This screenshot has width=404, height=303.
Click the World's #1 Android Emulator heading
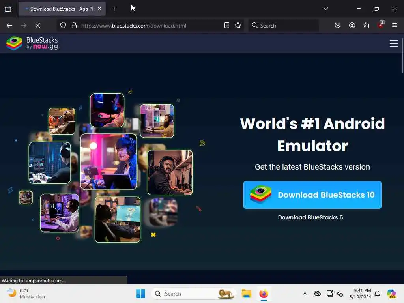coord(312,135)
